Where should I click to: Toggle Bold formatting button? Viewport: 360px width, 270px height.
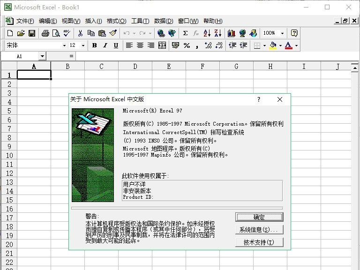(x=94, y=45)
